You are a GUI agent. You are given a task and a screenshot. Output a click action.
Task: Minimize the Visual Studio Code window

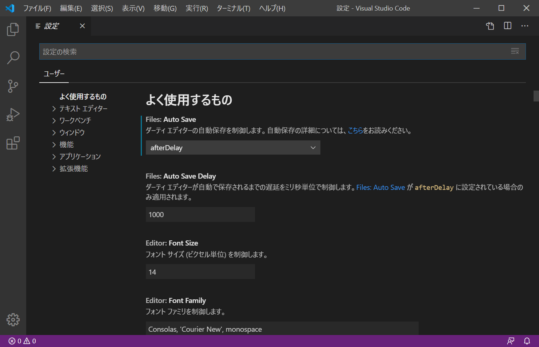tap(476, 8)
